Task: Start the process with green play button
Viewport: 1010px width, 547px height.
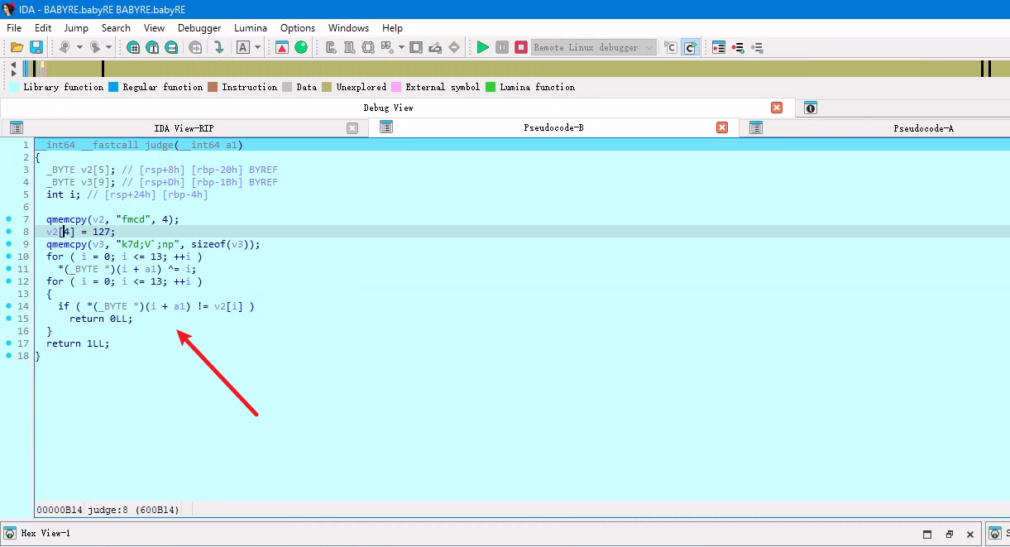Action: (x=483, y=48)
